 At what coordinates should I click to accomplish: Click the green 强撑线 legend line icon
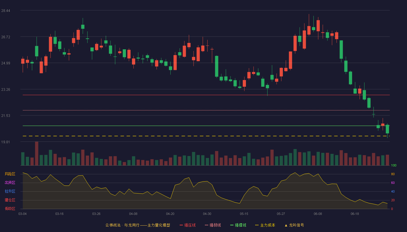point(232,225)
